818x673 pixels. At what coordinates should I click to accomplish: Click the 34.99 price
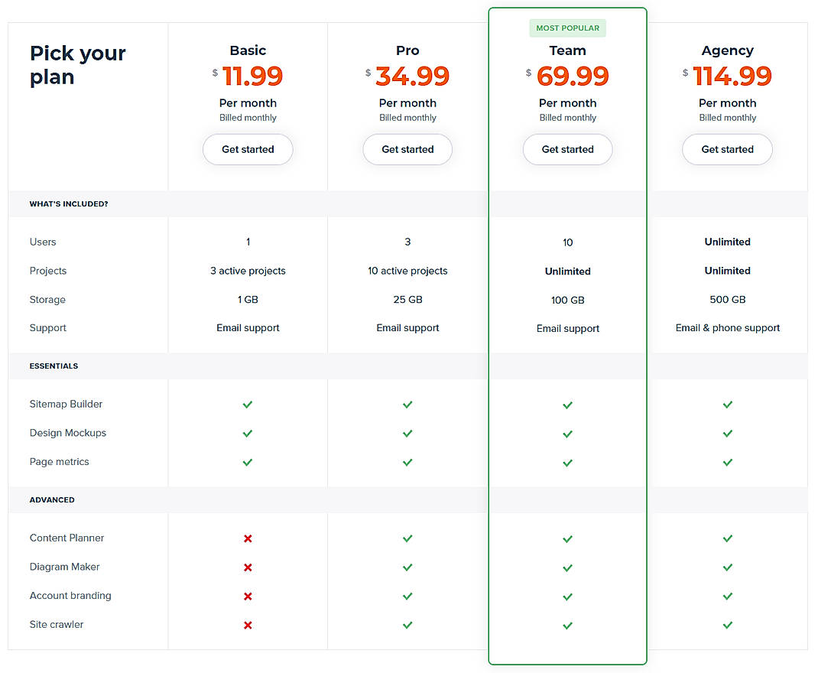pyautogui.click(x=412, y=76)
